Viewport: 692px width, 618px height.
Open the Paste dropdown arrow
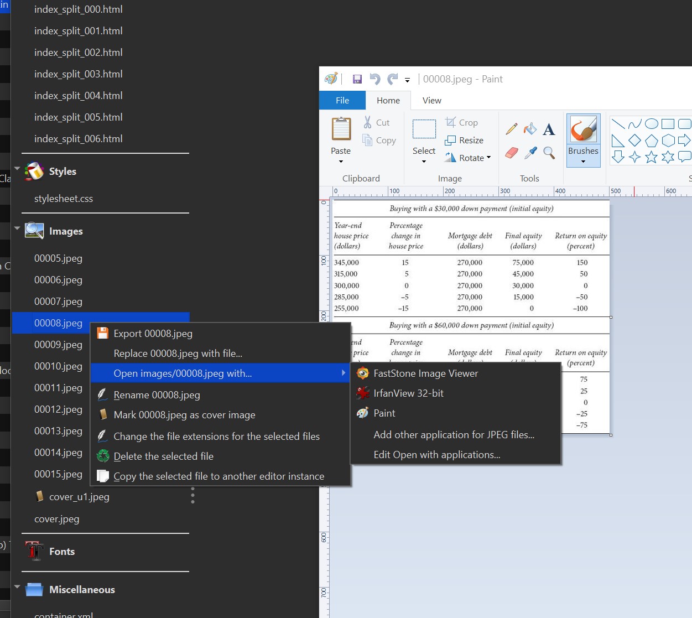341,162
